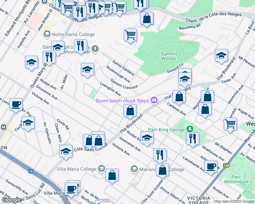This screenshot has width=255, height=204.
Task: Click the Summit Woods park label
Action: click(169, 56)
